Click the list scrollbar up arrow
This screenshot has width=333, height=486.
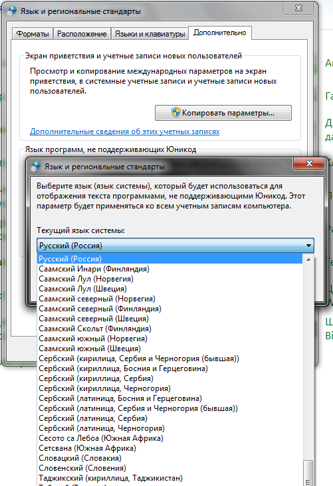pos(308,260)
